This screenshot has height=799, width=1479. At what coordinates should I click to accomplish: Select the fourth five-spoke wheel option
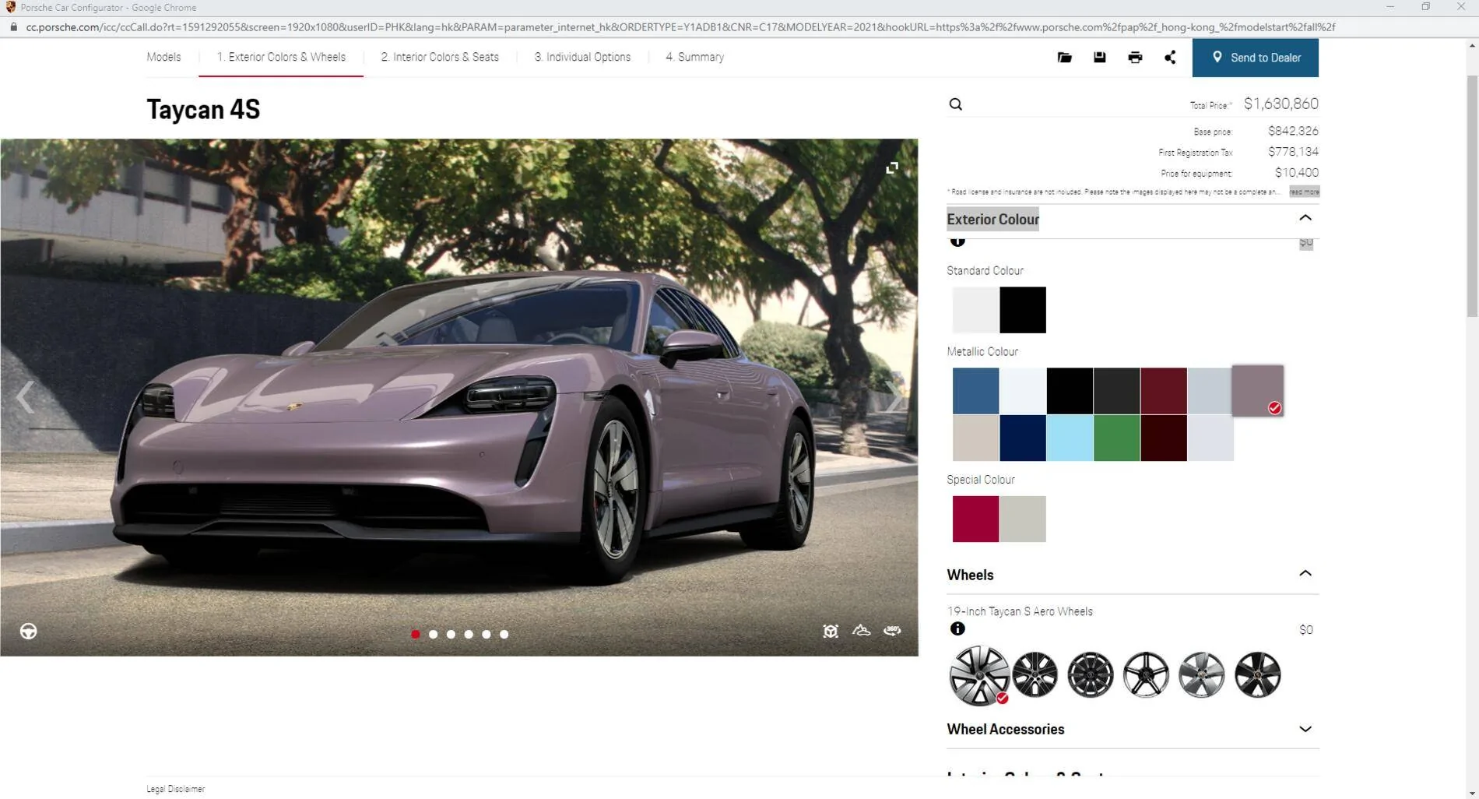pos(1146,674)
